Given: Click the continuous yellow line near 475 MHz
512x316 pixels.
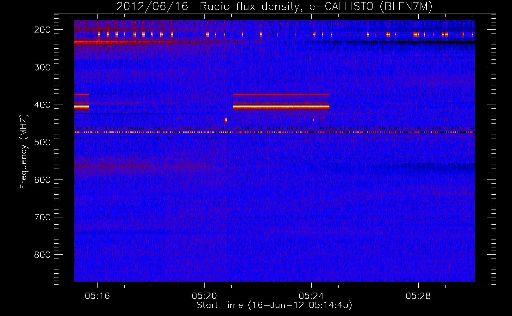Looking at the screenshot, I should pos(275,132).
